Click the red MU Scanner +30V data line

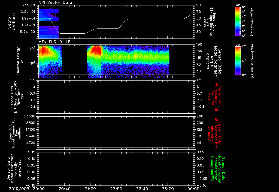point(106,105)
